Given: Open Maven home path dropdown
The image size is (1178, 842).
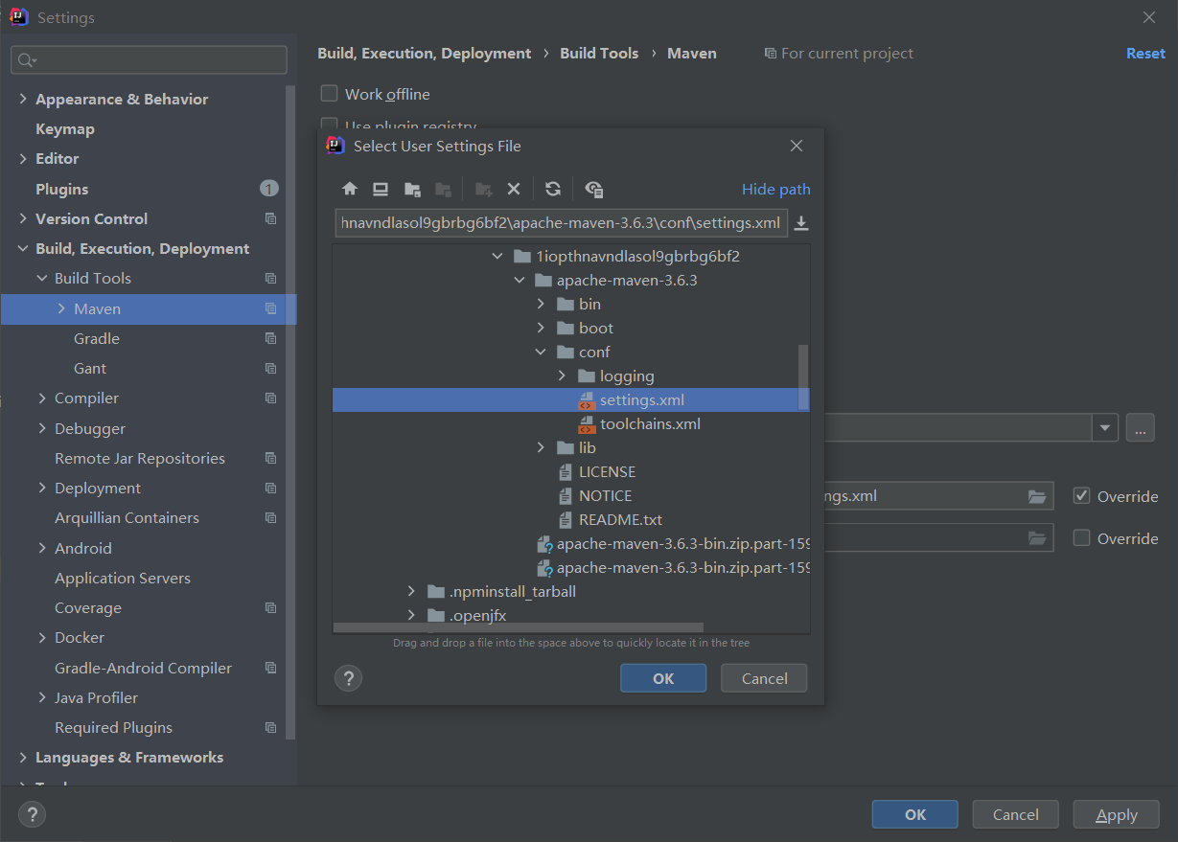Looking at the screenshot, I should [x=1105, y=427].
